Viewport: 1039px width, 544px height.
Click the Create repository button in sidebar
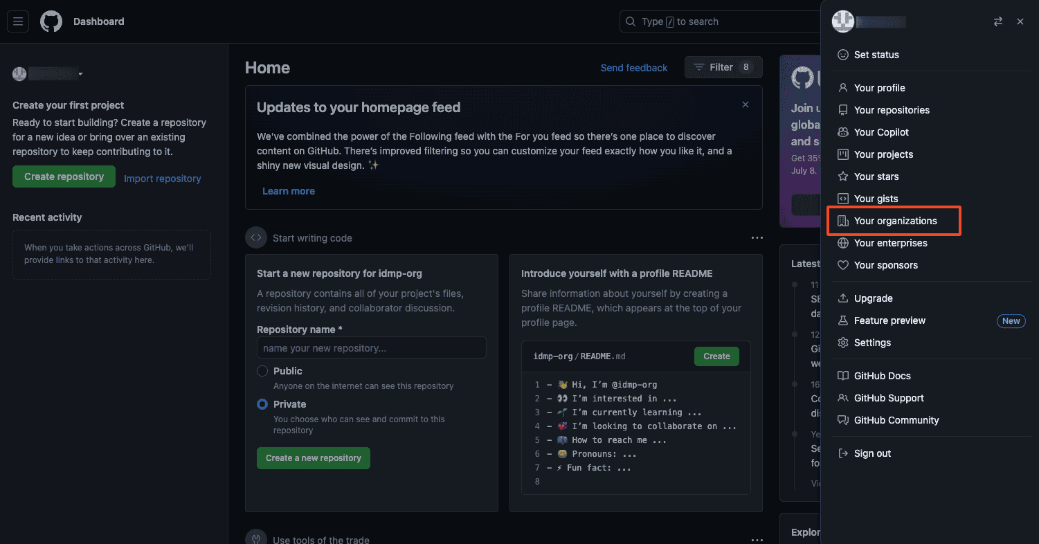pos(64,176)
